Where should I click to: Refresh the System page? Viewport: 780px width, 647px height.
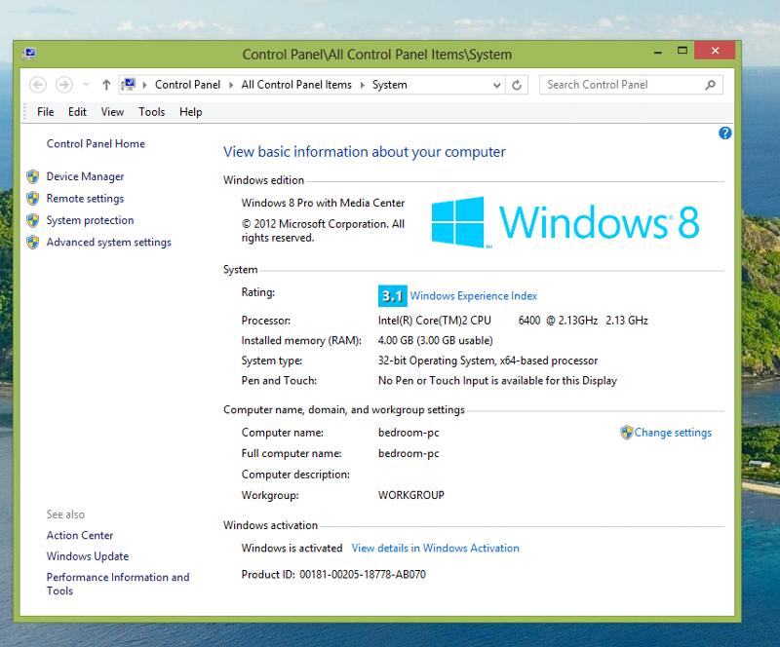(x=517, y=85)
